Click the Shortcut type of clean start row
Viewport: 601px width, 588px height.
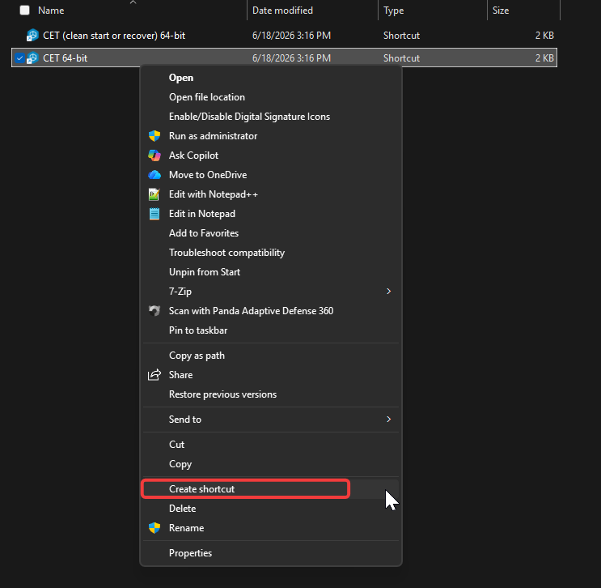401,36
